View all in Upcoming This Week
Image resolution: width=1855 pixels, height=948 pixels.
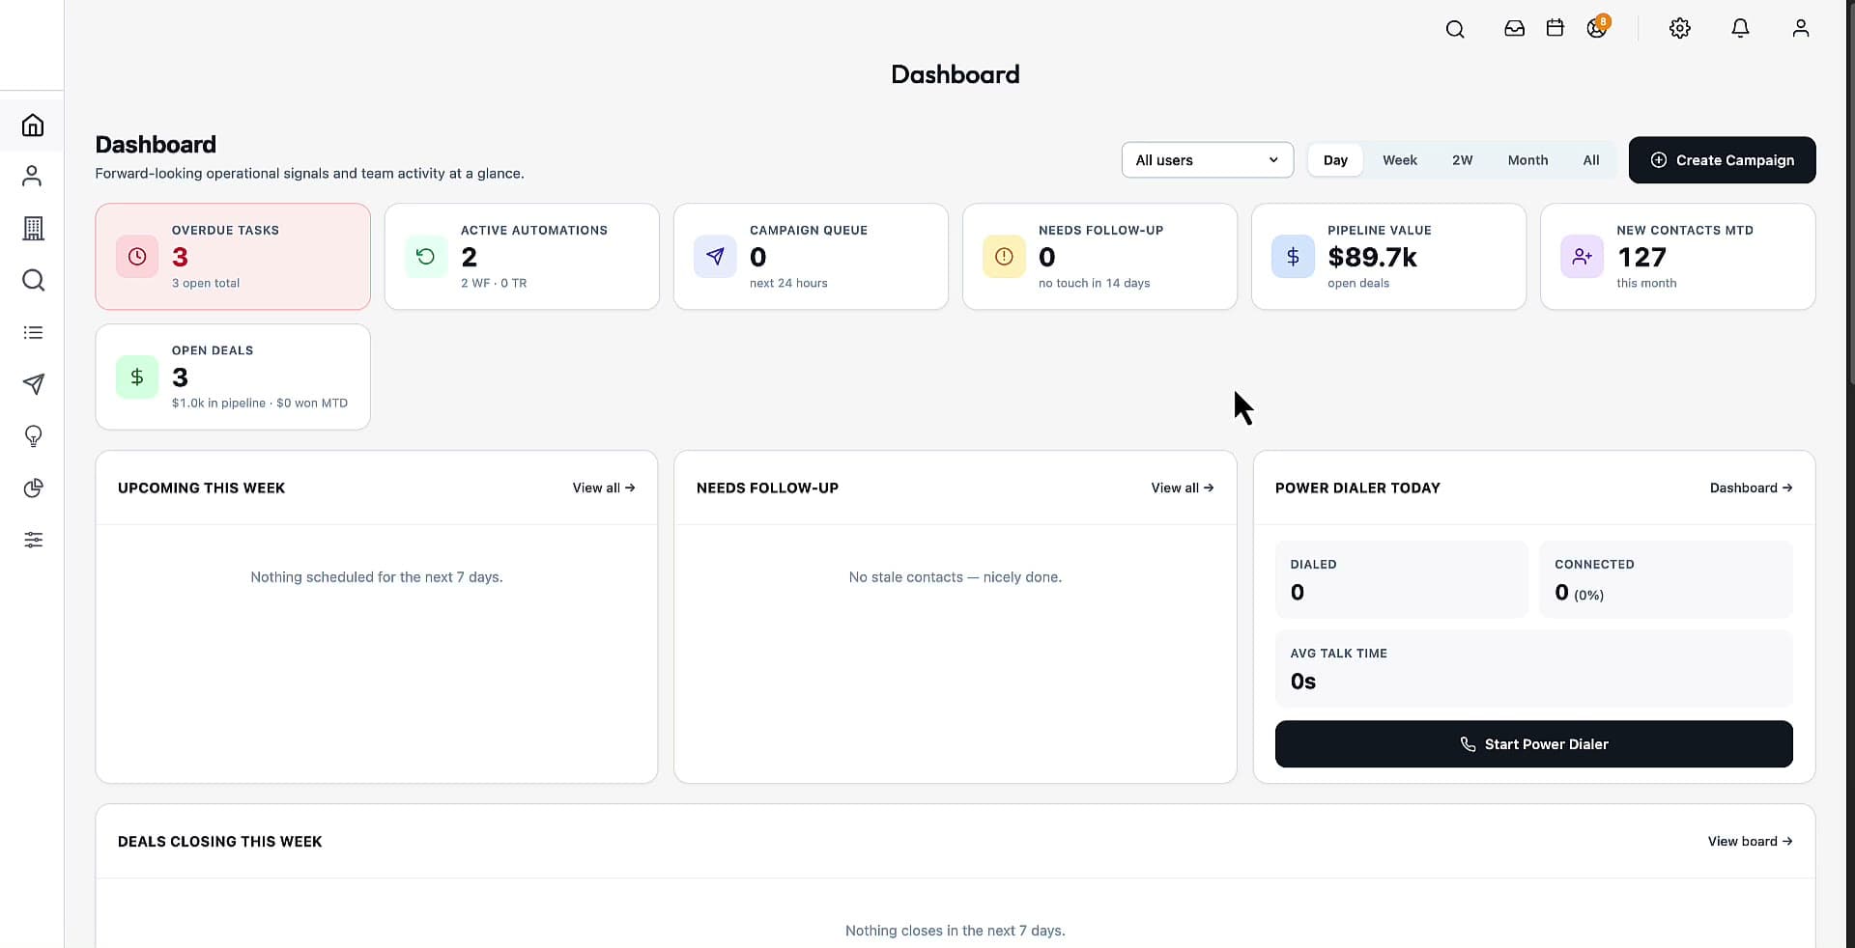(x=604, y=488)
